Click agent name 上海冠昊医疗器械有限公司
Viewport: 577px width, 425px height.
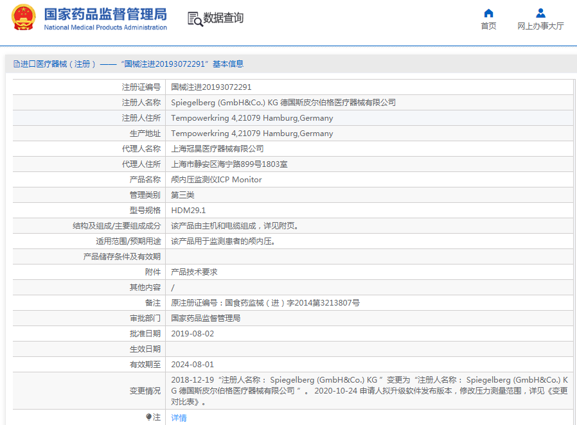click(217, 149)
